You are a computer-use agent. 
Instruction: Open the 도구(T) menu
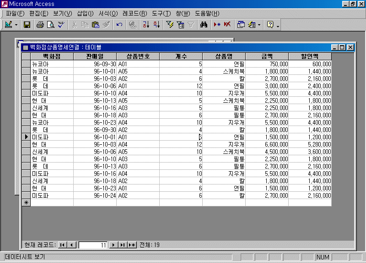point(161,14)
